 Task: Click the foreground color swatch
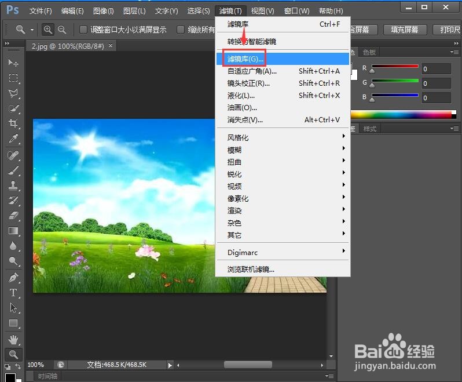coord(10,377)
